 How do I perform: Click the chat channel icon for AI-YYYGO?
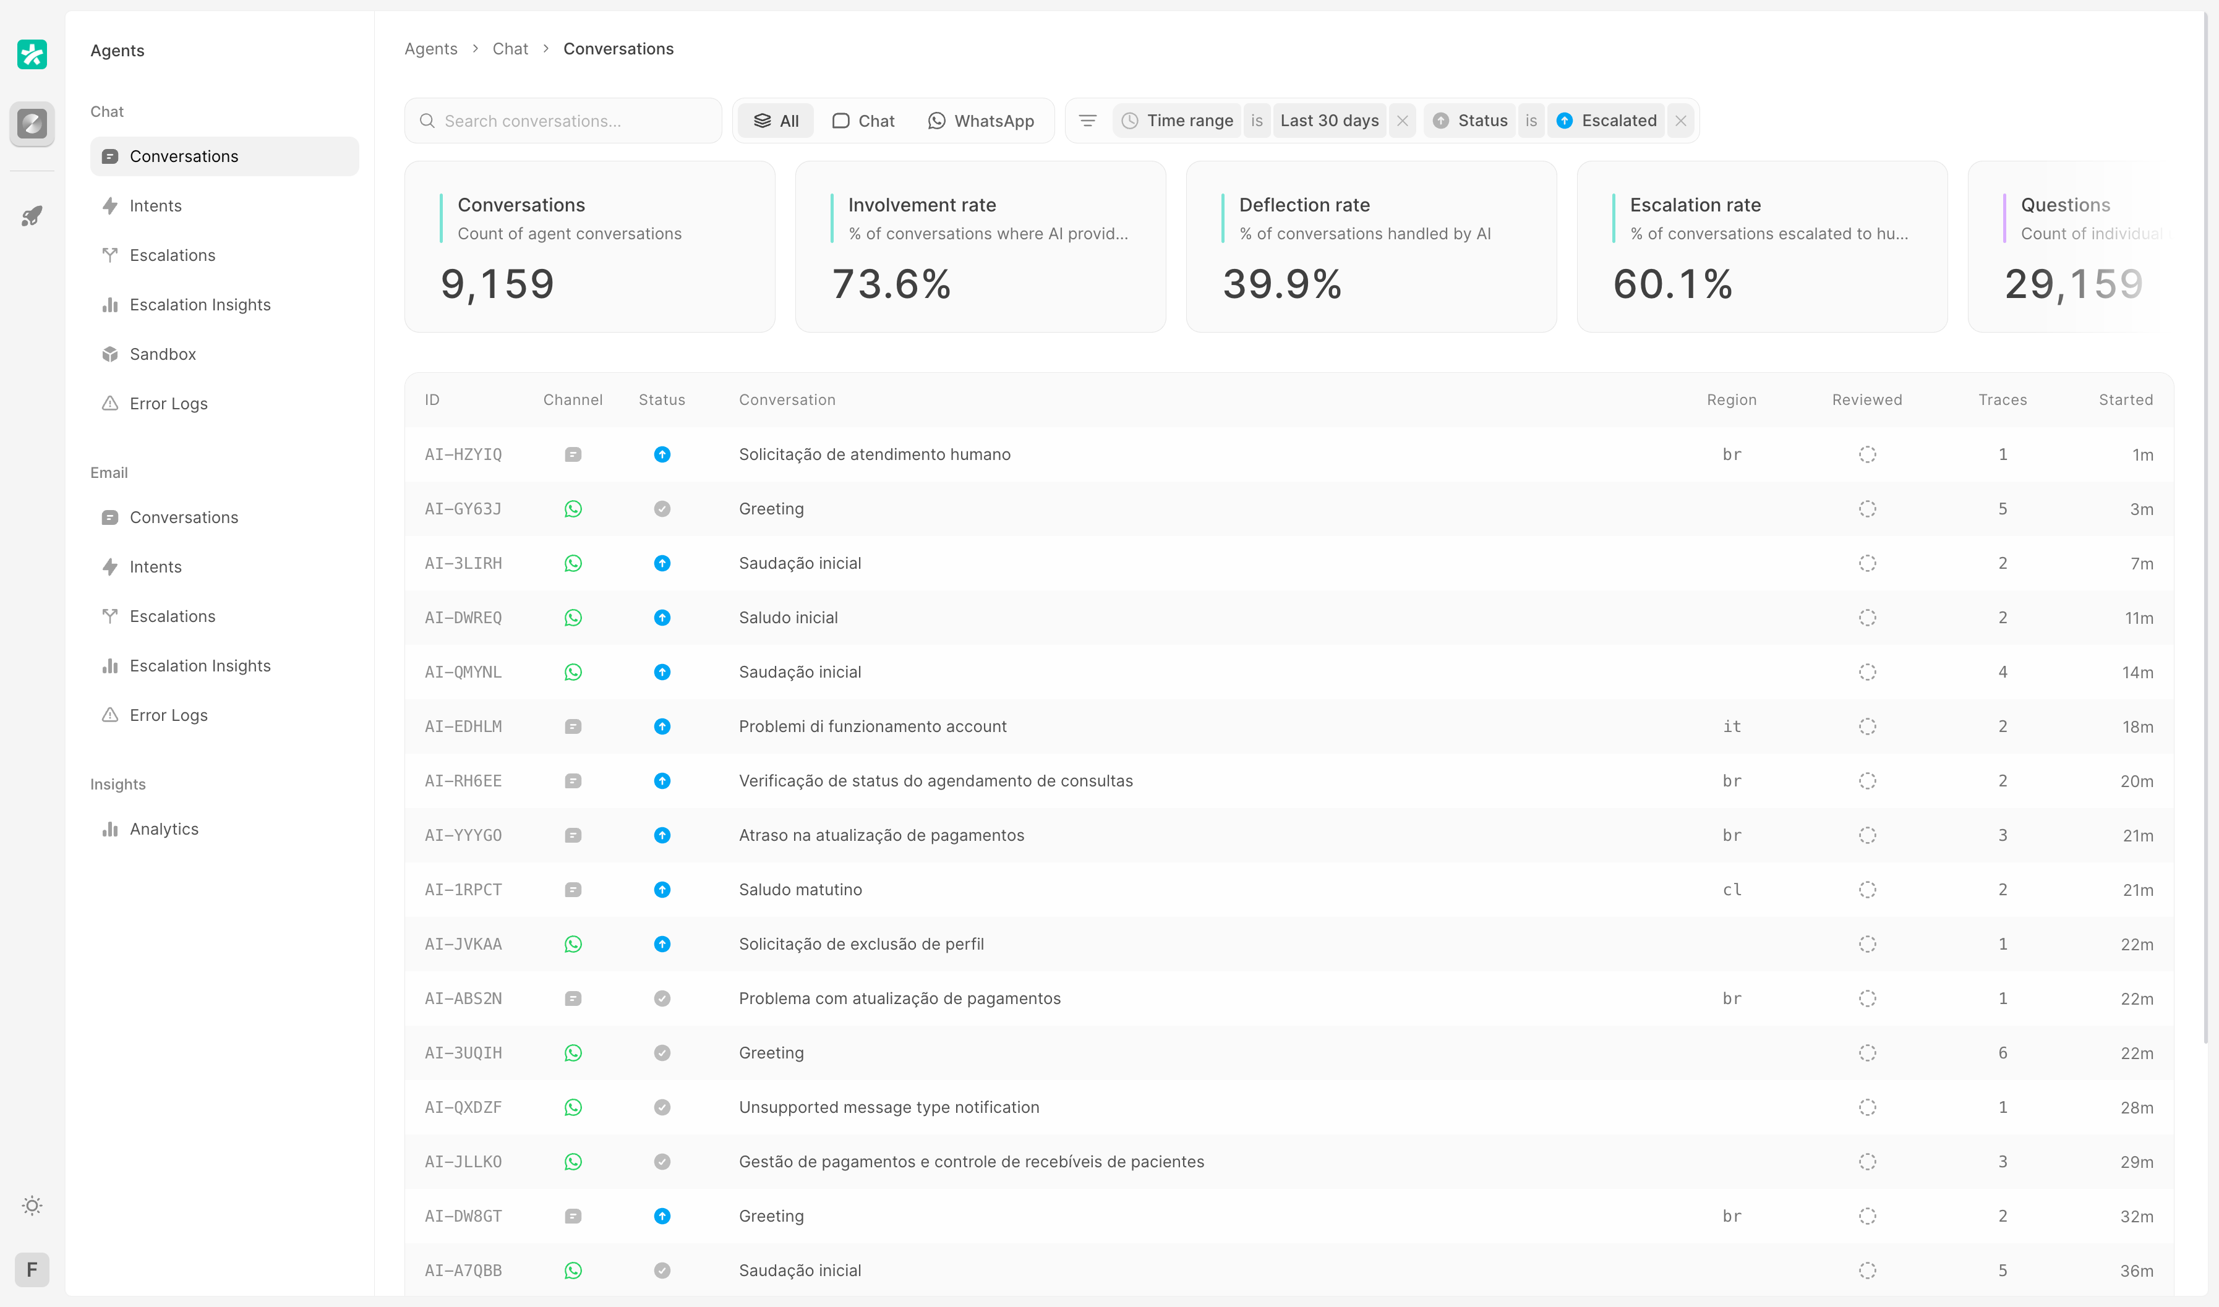click(573, 835)
